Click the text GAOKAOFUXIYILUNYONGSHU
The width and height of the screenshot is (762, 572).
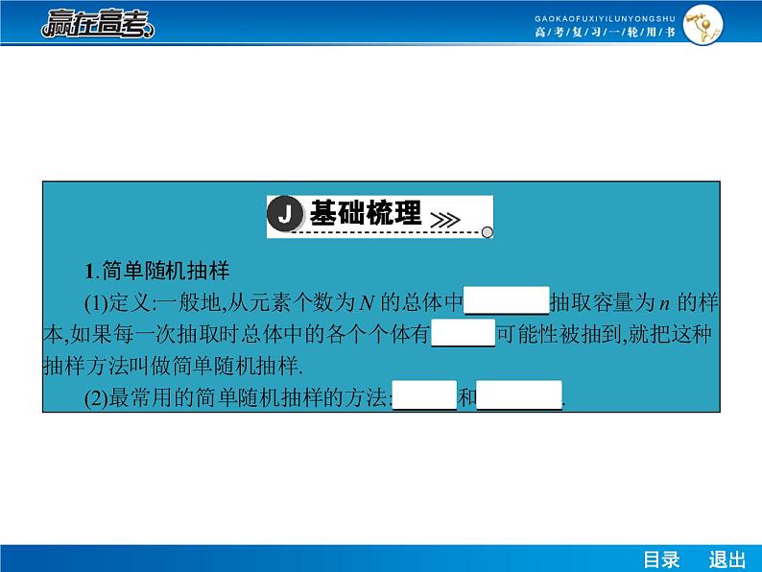pos(605,18)
